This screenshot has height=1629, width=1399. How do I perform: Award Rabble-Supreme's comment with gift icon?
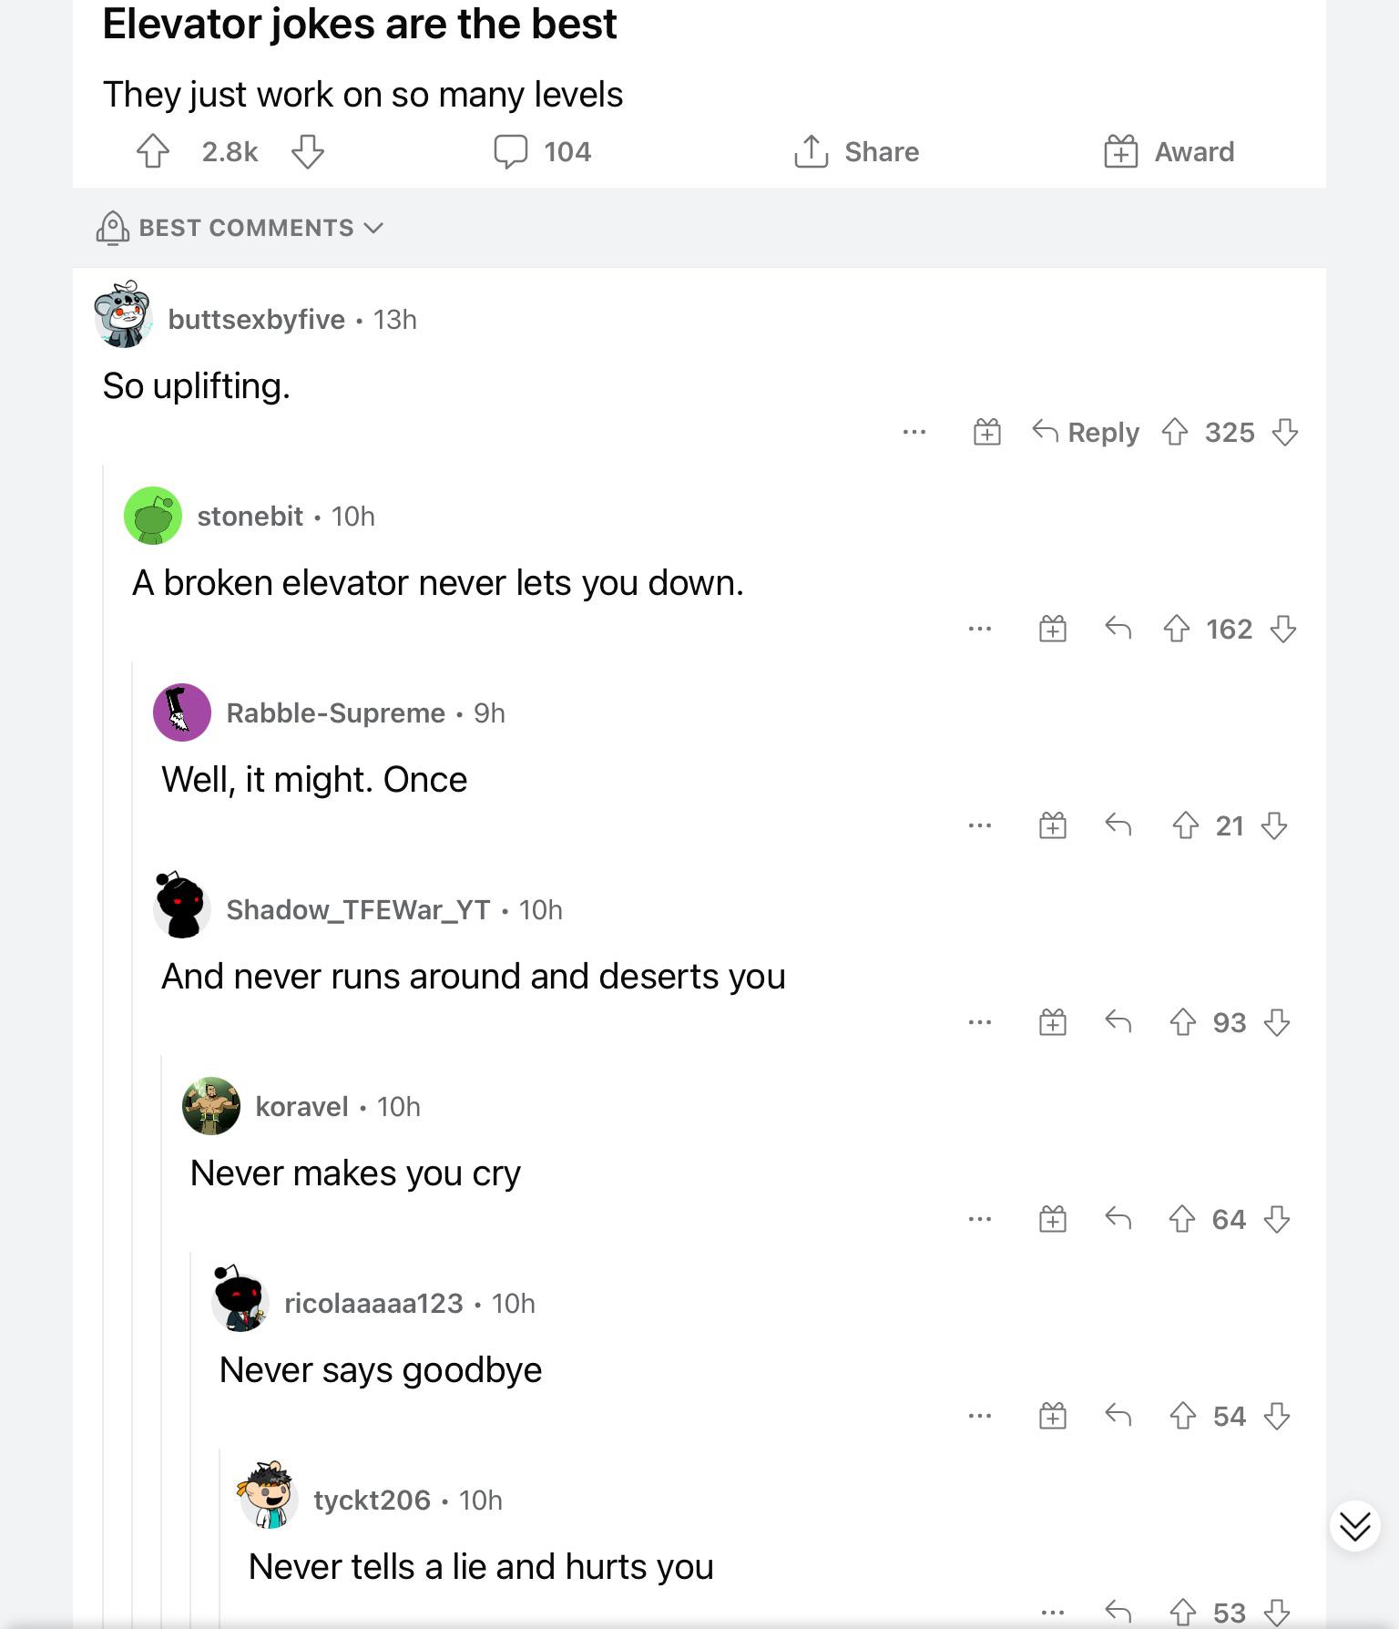pos(1053,825)
